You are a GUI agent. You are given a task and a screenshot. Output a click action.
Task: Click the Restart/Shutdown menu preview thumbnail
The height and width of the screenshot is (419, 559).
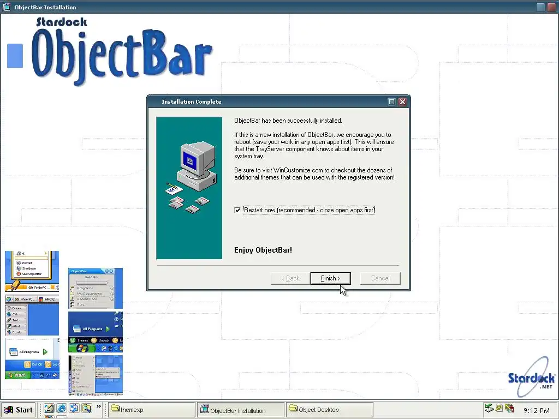pyautogui.click(x=32, y=271)
